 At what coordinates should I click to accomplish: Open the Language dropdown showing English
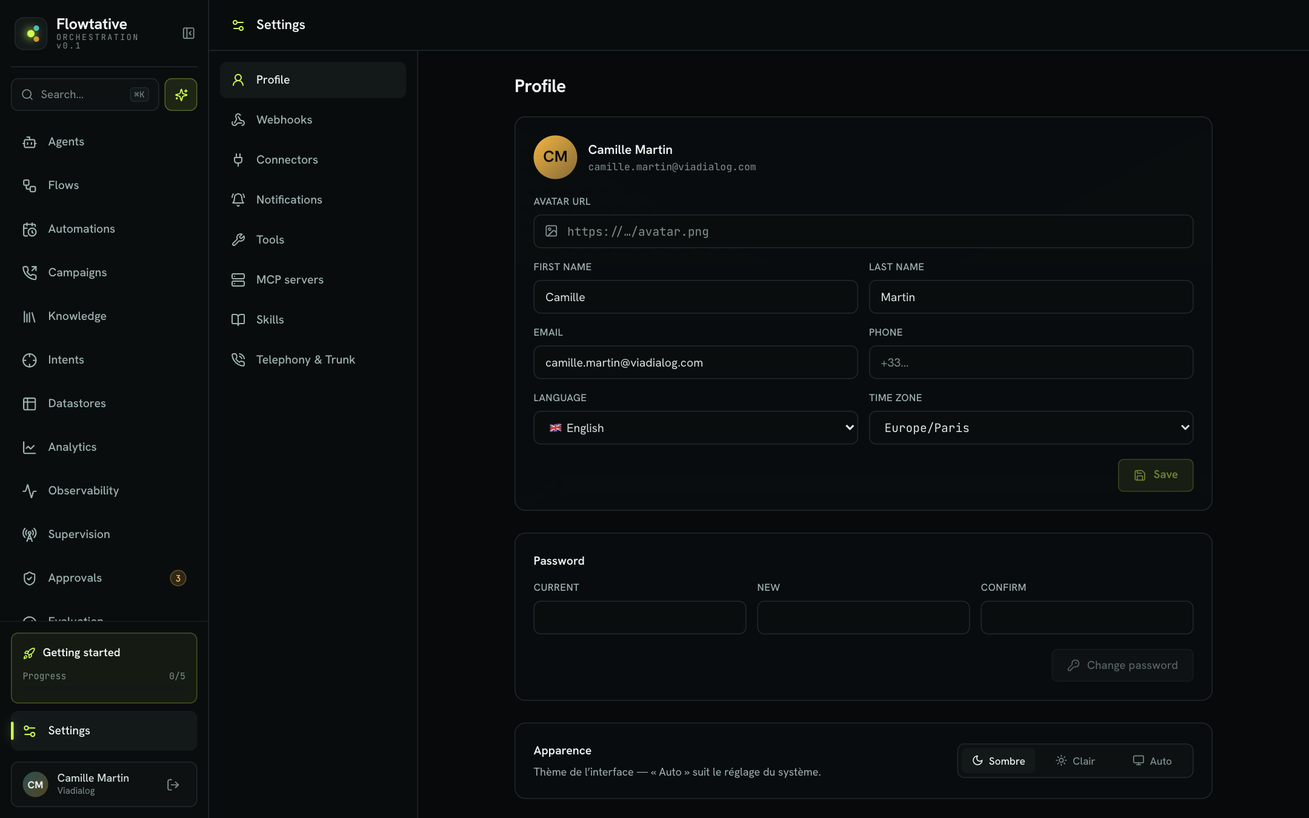pyautogui.click(x=695, y=428)
